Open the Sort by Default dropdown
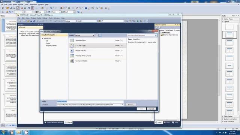 84,35
